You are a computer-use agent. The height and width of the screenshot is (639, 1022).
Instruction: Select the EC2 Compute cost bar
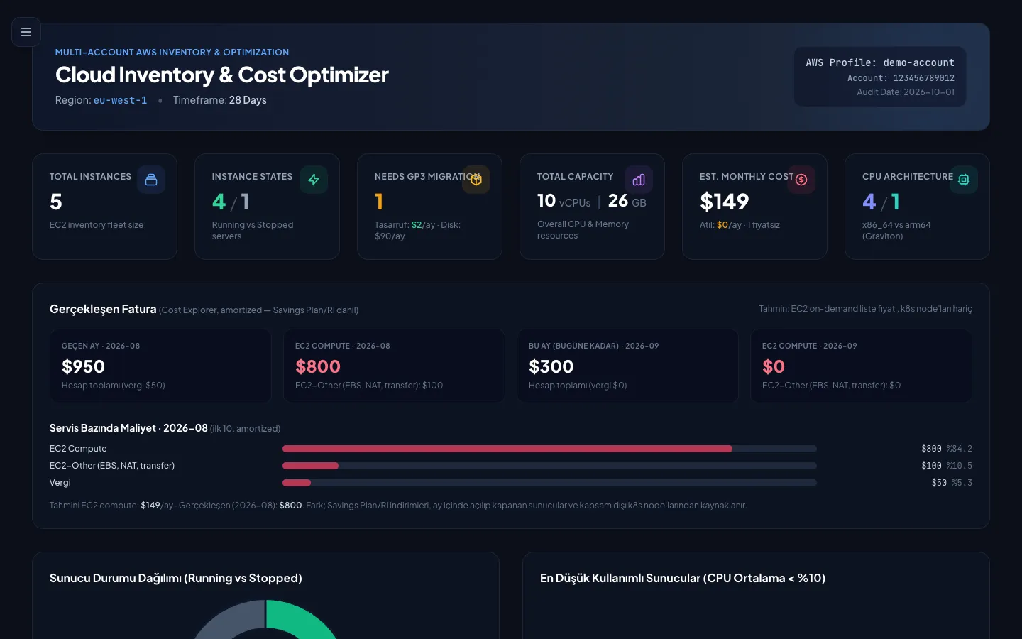pos(549,449)
